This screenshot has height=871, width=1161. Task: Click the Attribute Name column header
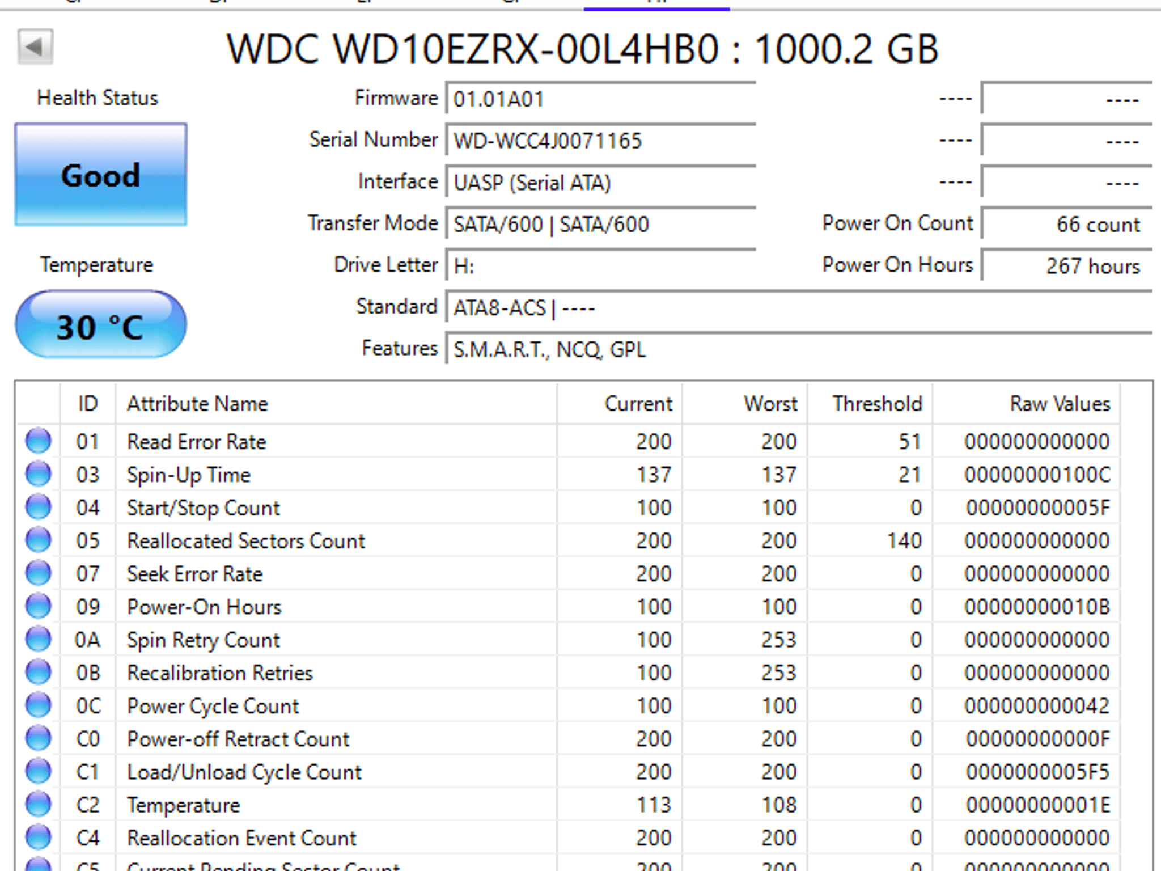coord(336,404)
